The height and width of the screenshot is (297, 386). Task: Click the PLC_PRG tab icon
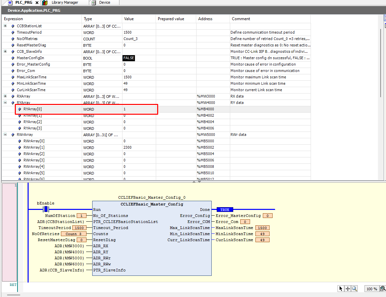10,3
